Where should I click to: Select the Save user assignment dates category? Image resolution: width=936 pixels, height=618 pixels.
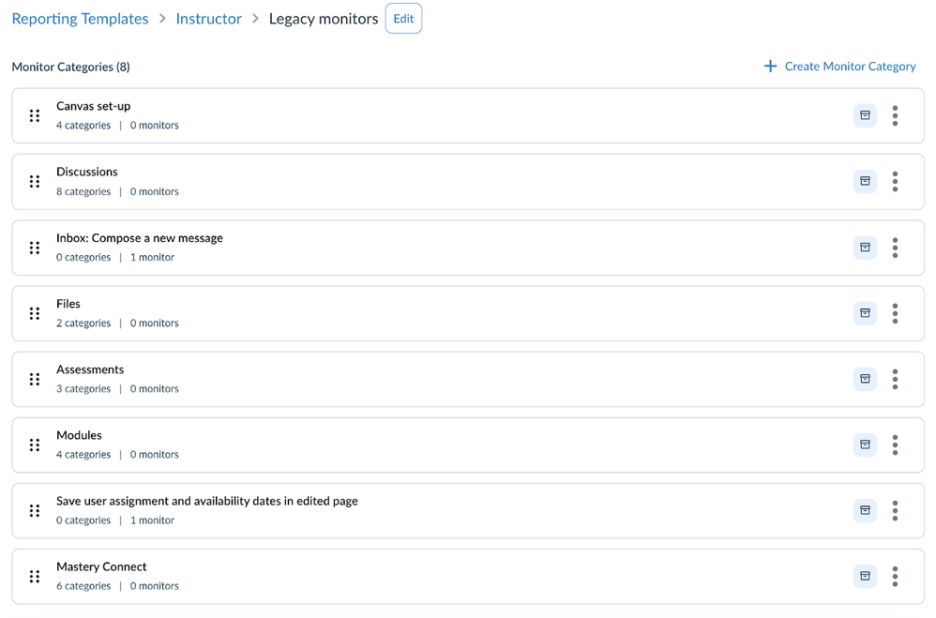click(x=206, y=501)
